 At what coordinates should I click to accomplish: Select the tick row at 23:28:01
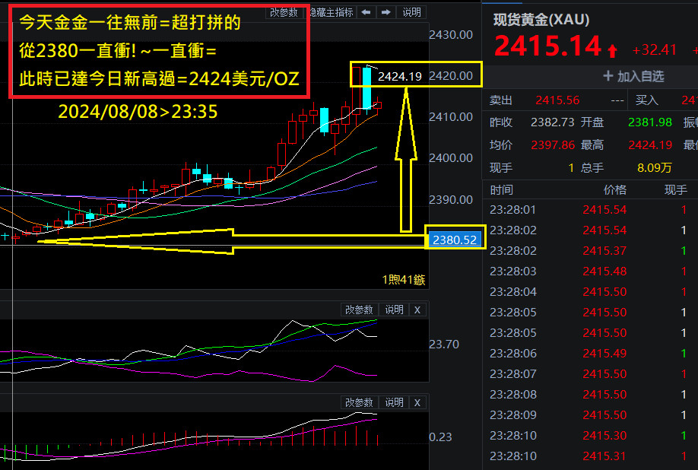tap(590, 210)
